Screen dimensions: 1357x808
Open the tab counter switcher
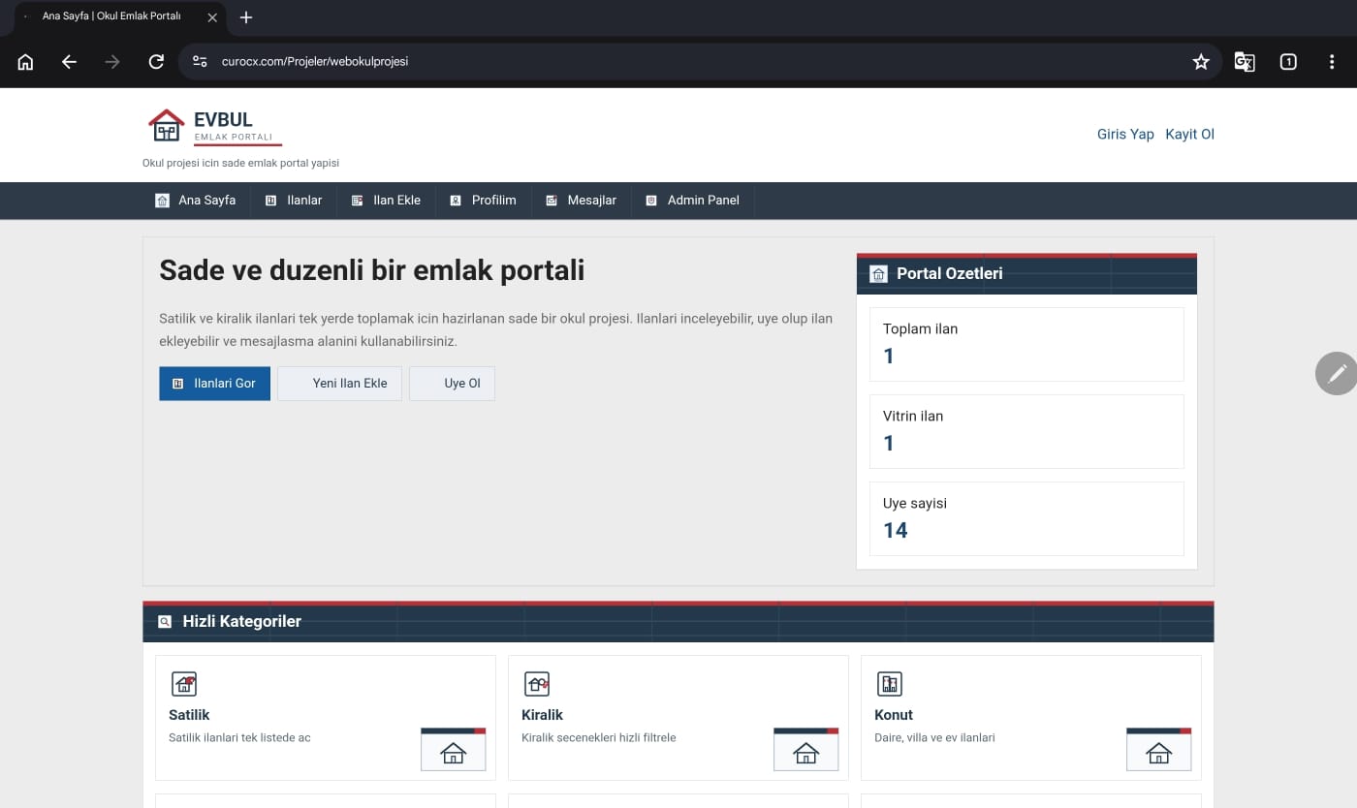tap(1288, 62)
